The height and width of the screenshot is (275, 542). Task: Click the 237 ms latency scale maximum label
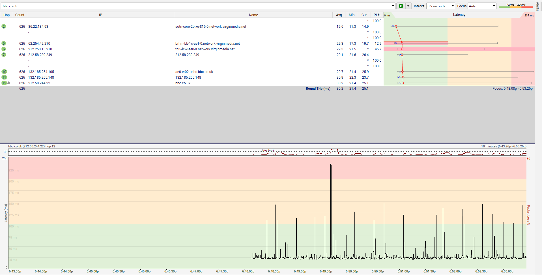coord(529,15)
